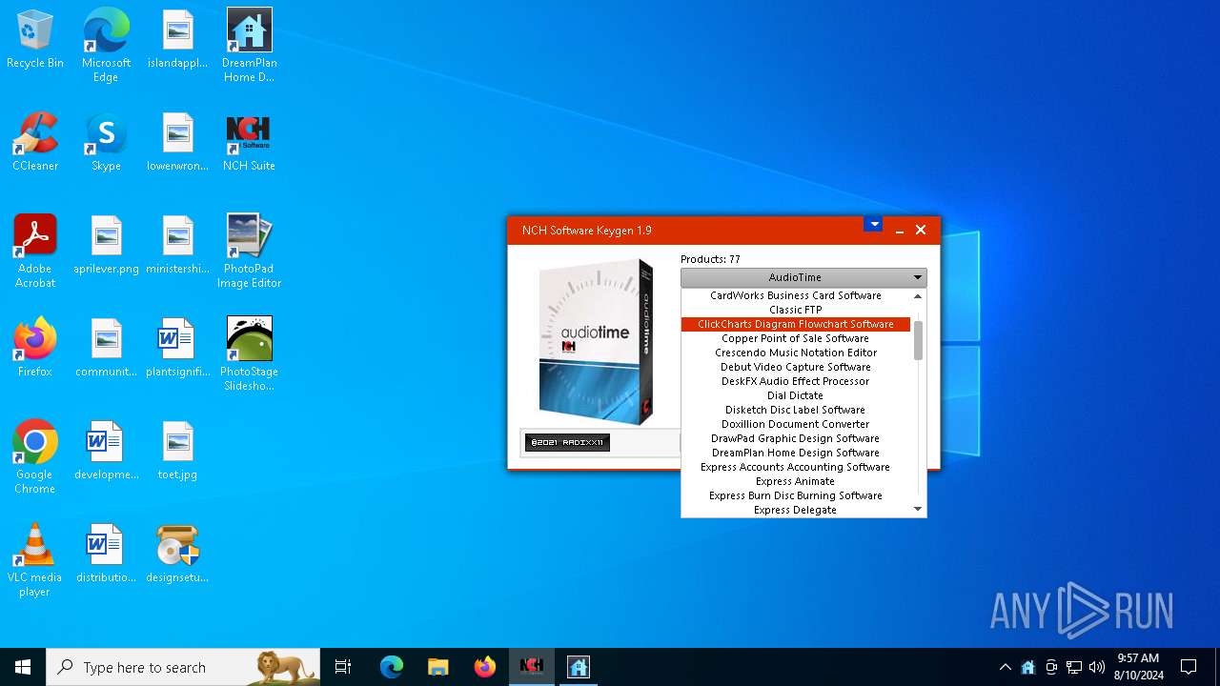Choose Express Burn Disc Burning Software
1220x686 pixels.
tap(796, 495)
